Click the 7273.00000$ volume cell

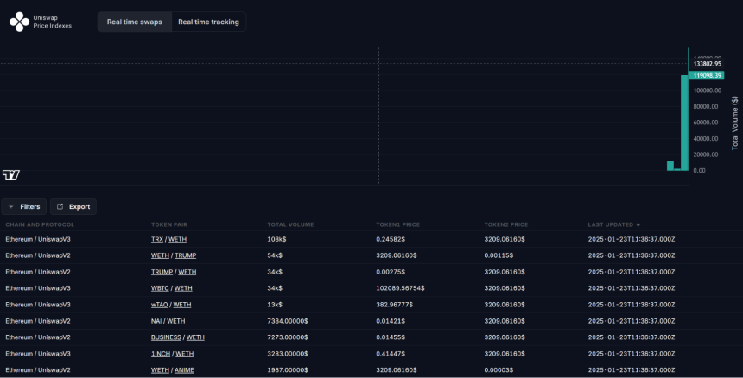pyautogui.click(x=288, y=337)
